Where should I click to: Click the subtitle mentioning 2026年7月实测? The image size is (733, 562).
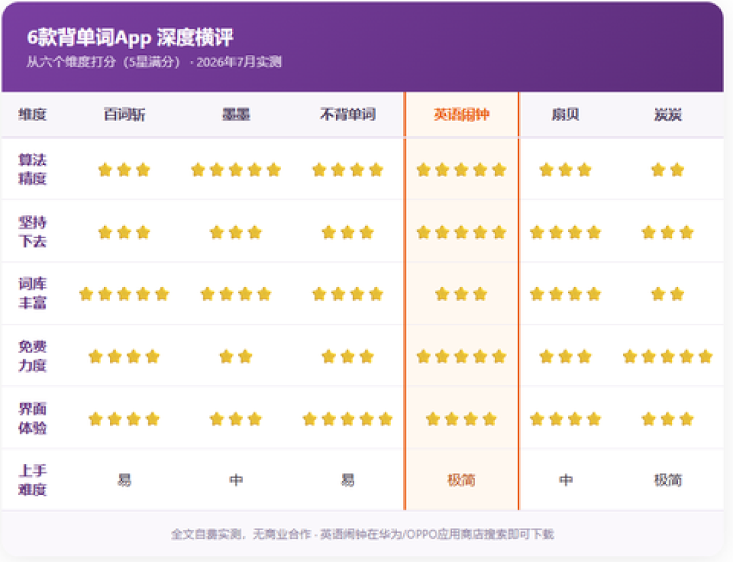(154, 62)
